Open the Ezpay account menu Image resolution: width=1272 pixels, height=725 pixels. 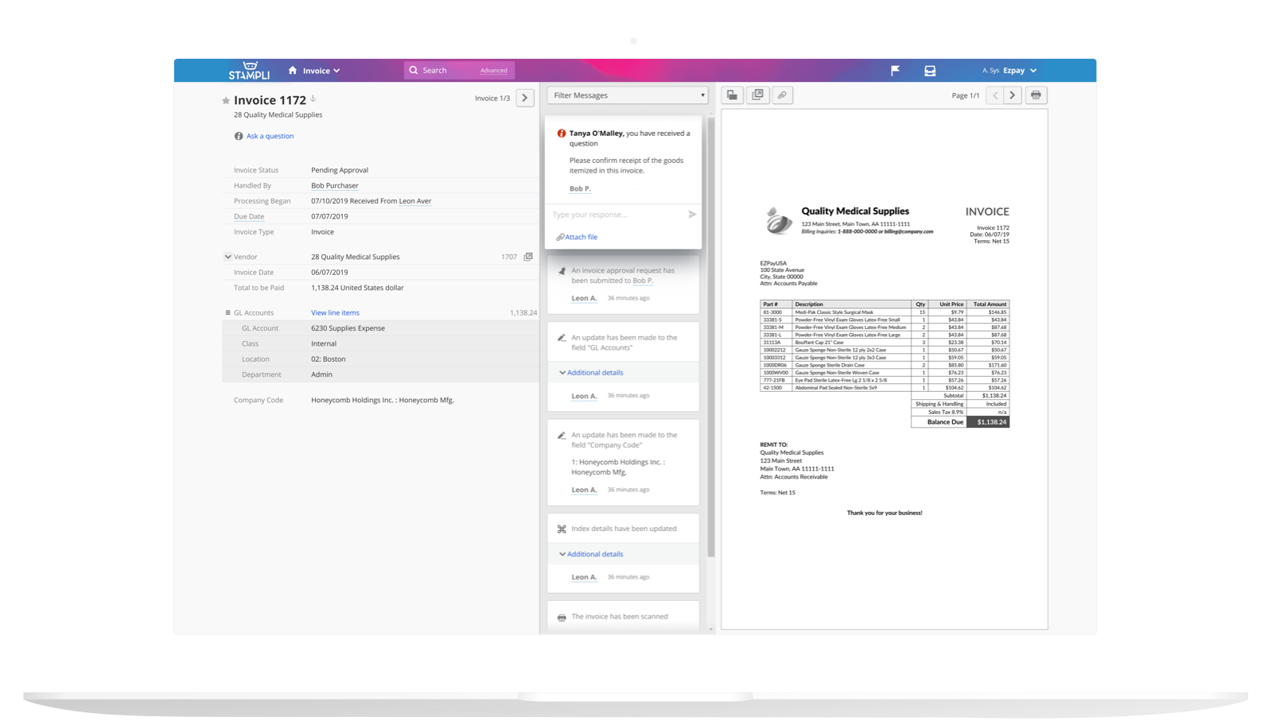tap(1018, 71)
